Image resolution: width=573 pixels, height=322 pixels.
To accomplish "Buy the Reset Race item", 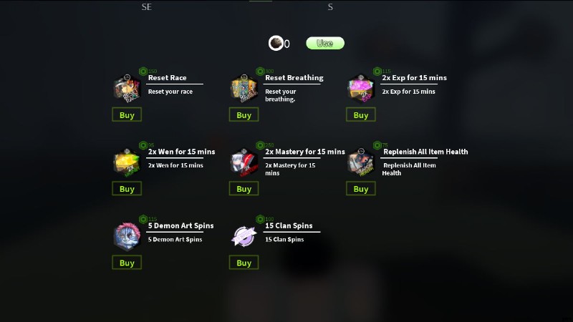I will point(127,115).
